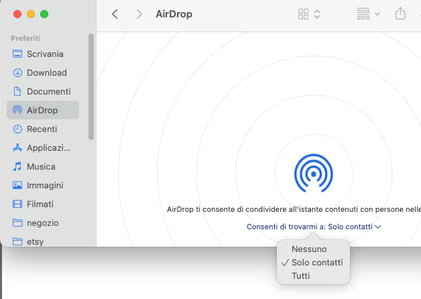
Task: Click the Scrivania desktop icon in sidebar
Action: tap(17, 54)
